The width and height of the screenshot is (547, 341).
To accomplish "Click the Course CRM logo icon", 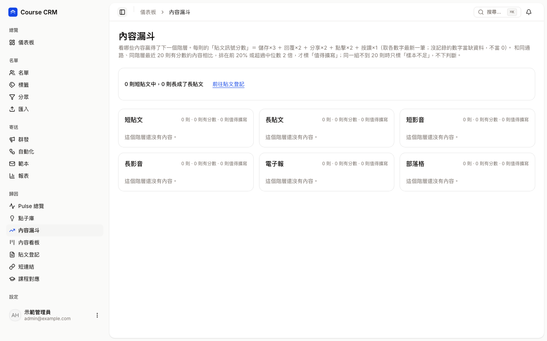I will (13, 12).
